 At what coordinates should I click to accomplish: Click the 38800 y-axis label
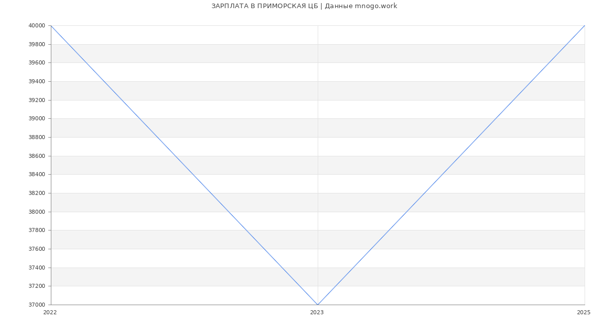point(37,138)
